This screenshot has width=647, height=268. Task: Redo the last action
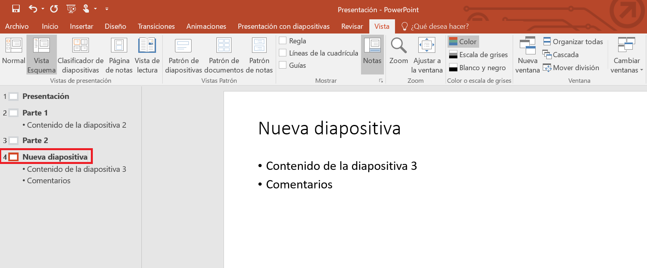(54, 9)
